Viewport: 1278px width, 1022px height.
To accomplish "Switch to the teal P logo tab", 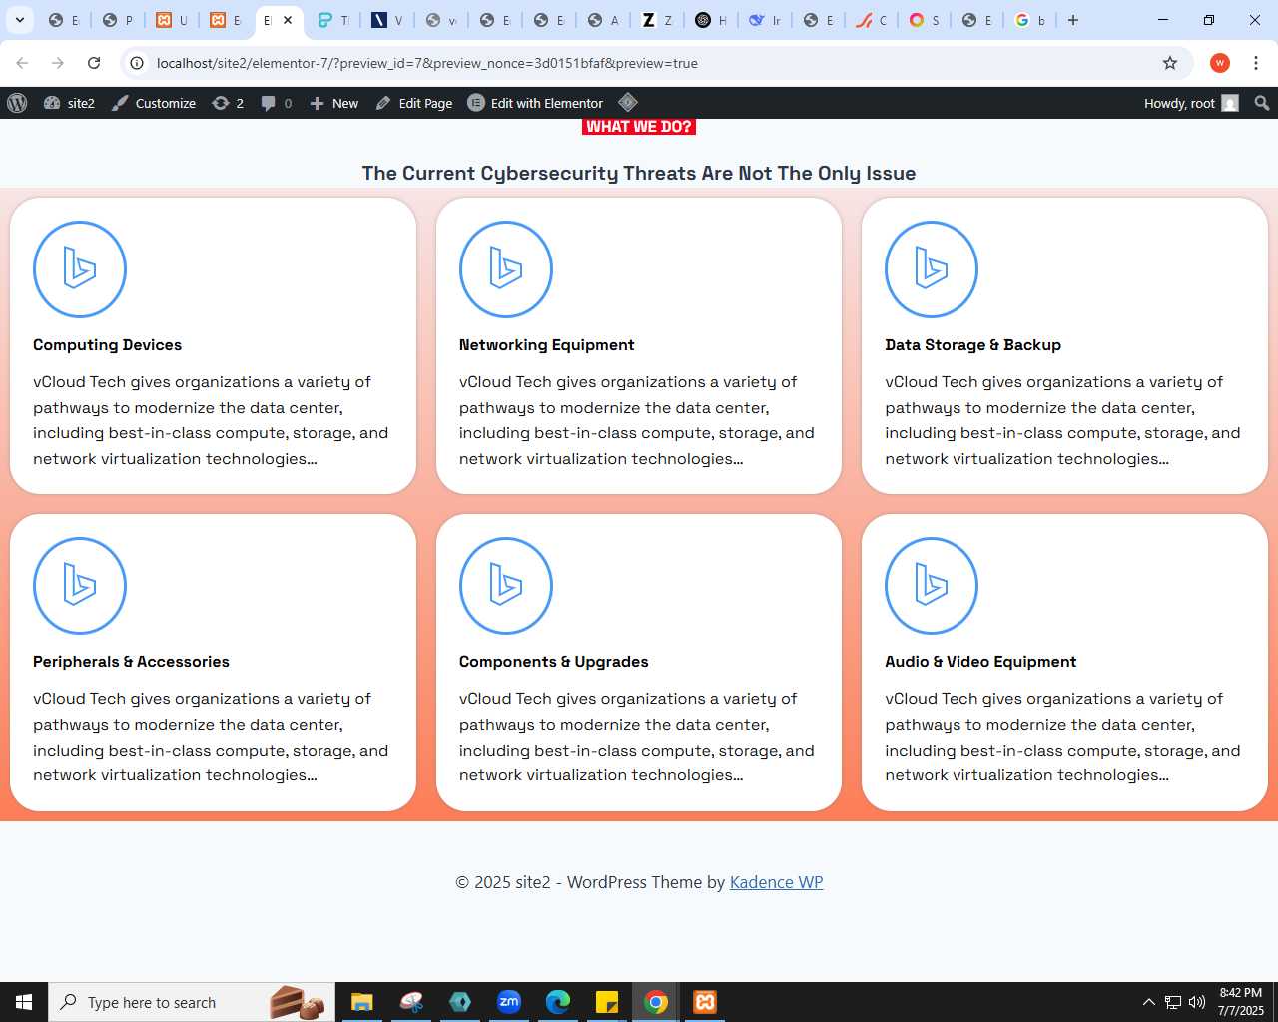I will pyautogui.click(x=333, y=20).
